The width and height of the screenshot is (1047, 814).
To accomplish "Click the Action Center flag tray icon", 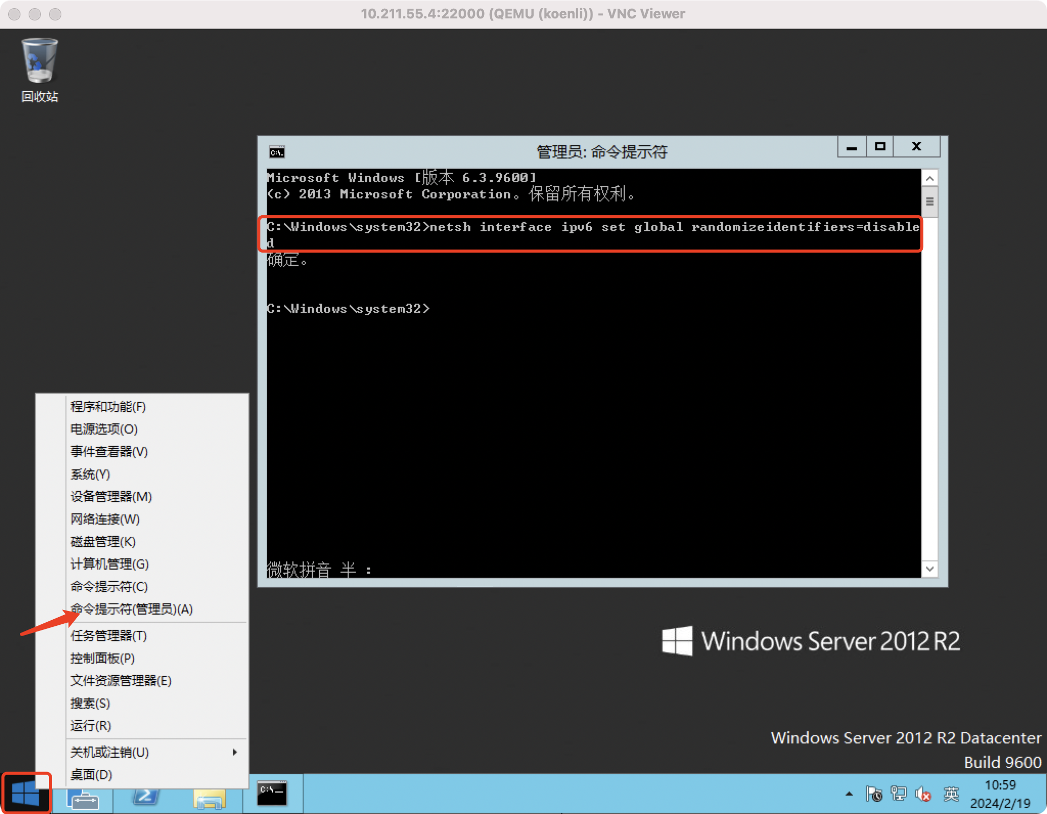I will [x=874, y=794].
